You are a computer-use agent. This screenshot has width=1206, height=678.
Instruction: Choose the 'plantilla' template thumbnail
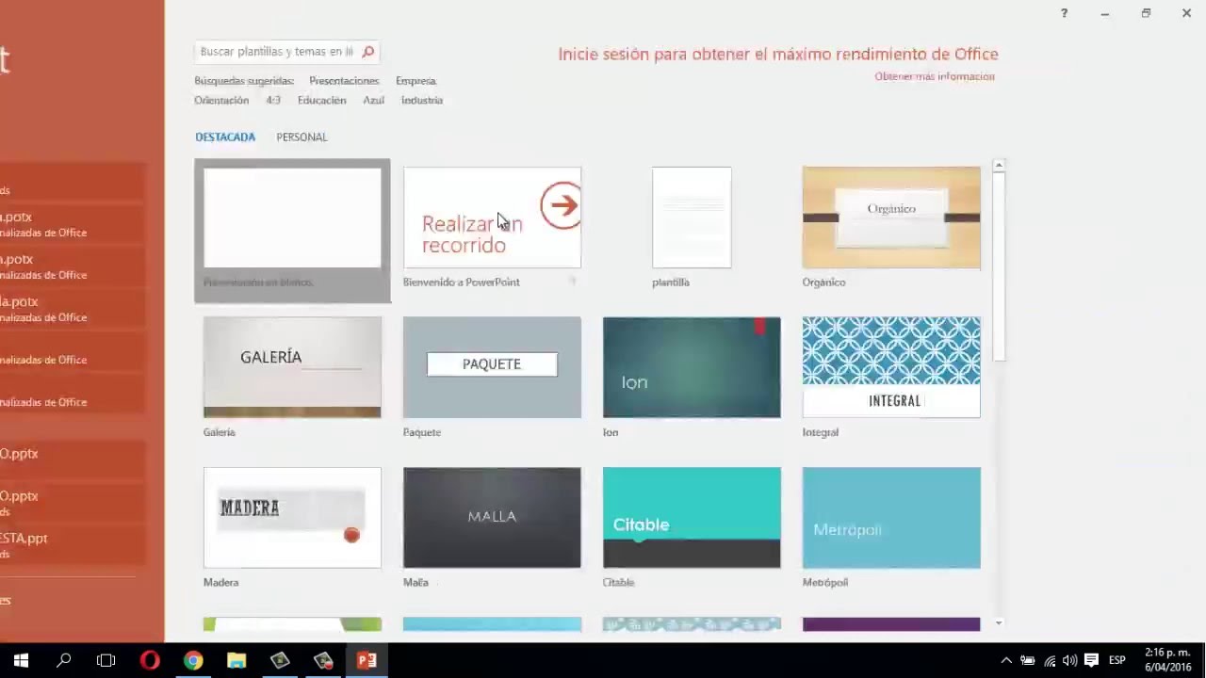point(692,218)
